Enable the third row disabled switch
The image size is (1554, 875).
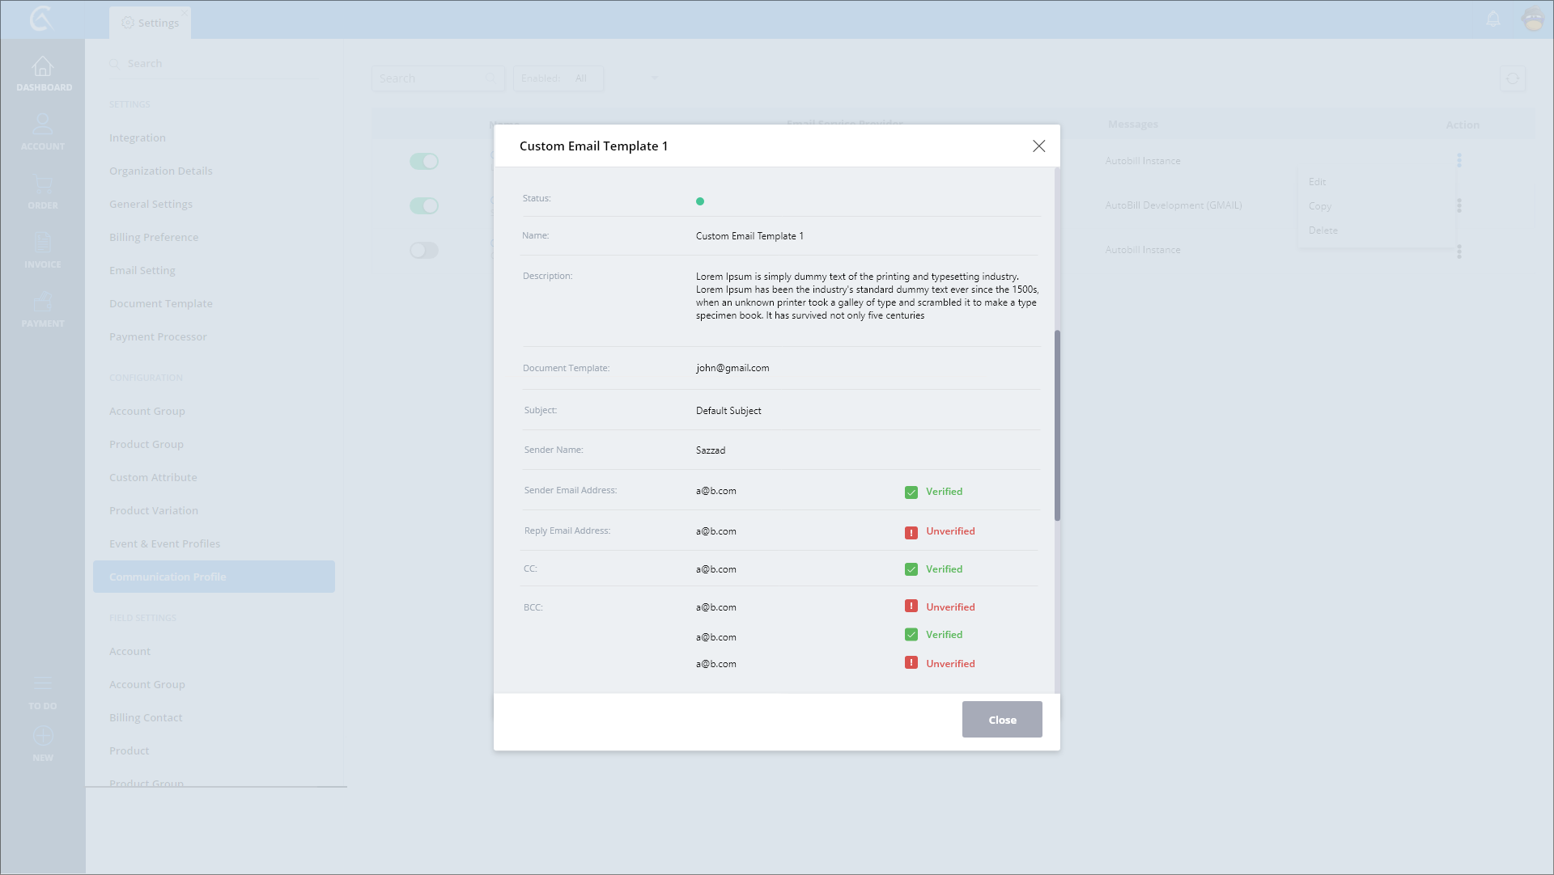click(423, 251)
